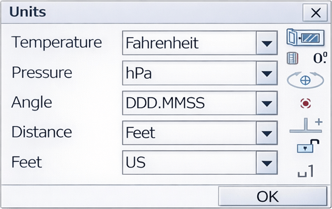
Task: Click the blue unlocked padlock icon
Action: coord(306,148)
